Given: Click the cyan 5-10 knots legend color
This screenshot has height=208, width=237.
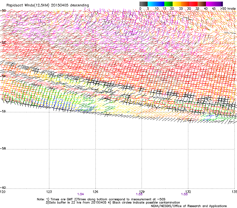Looking at the screenshot, I should pos(152,4).
